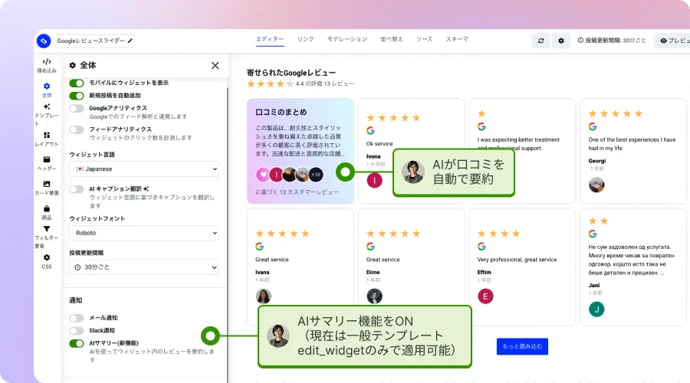Open the ヘッダー sidebar icon
The height and width of the screenshot is (383, 690).
pyautogui.click(x=47, y=164)
